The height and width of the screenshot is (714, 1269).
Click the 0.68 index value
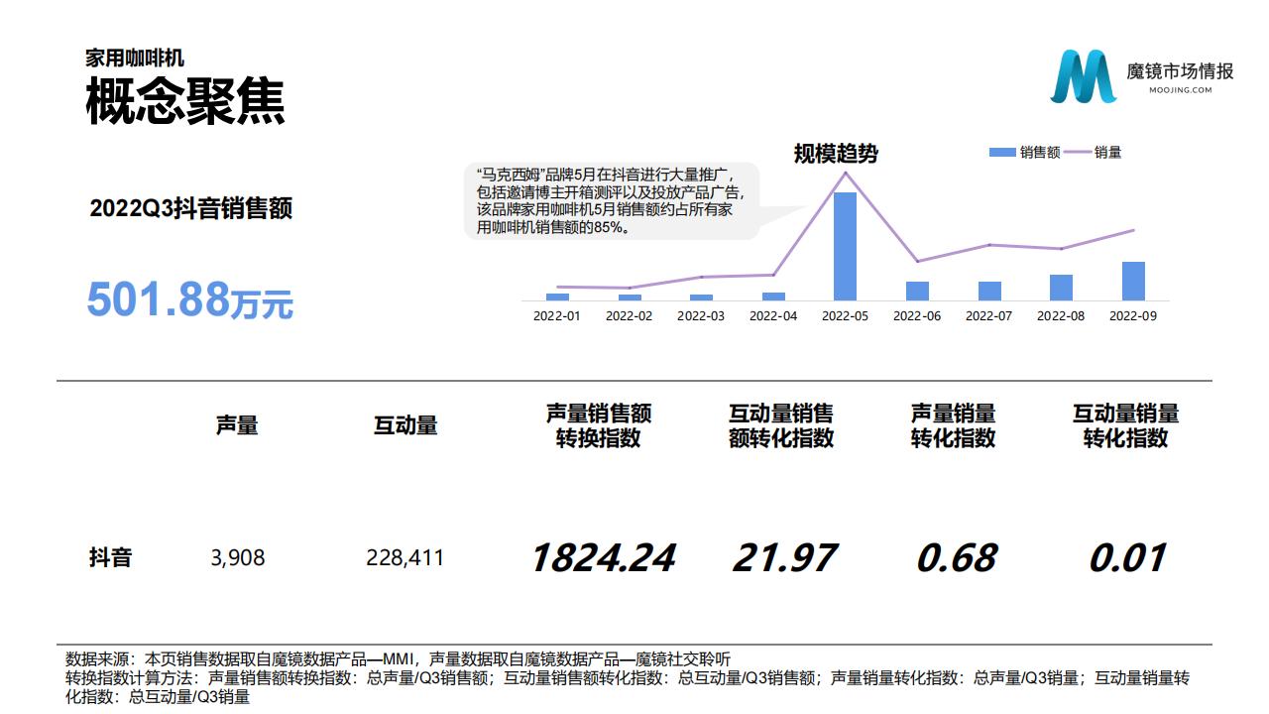(956, 558)
